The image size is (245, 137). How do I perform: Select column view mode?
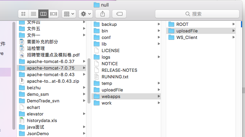point(43,14)
